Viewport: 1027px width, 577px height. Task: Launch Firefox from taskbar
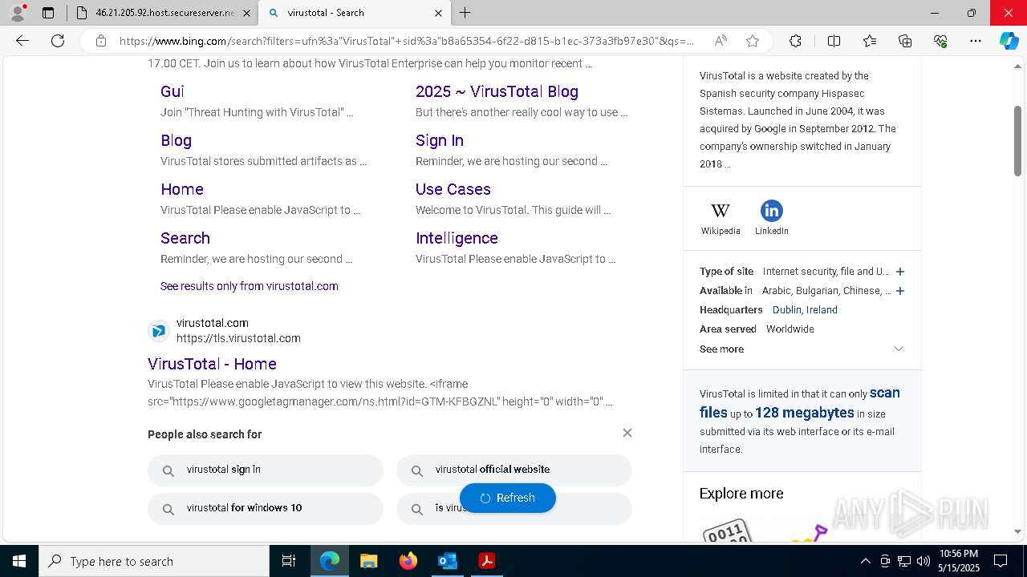(x=408, y=561)
